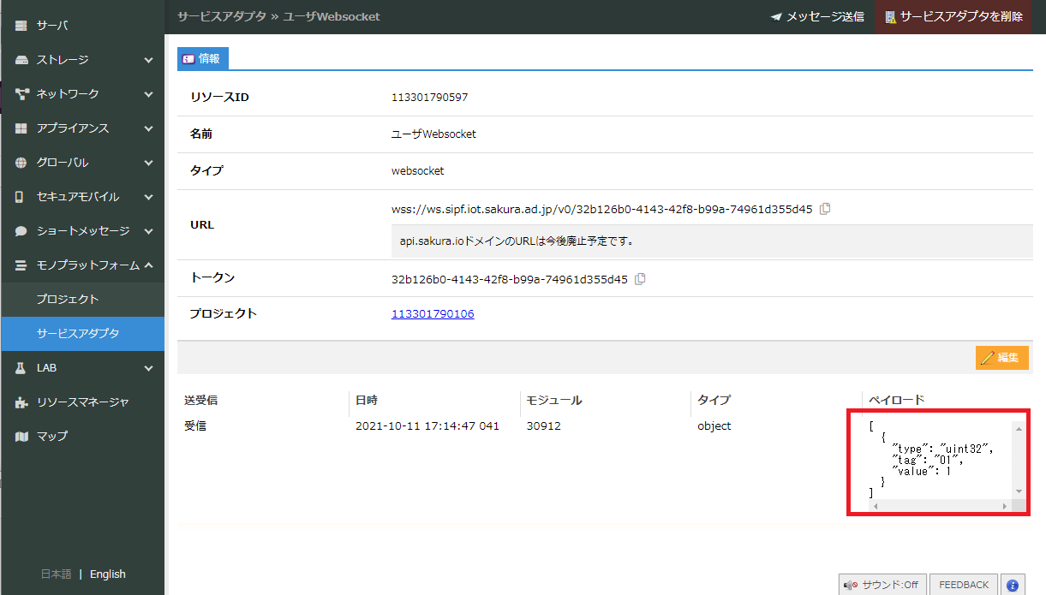Click the 情報 tab card icon
Screen dimensions: 1046x595
[188, 59]
